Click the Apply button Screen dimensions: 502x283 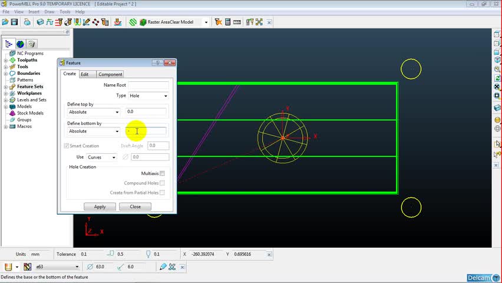pyautogui.click(x=100, y=207)
